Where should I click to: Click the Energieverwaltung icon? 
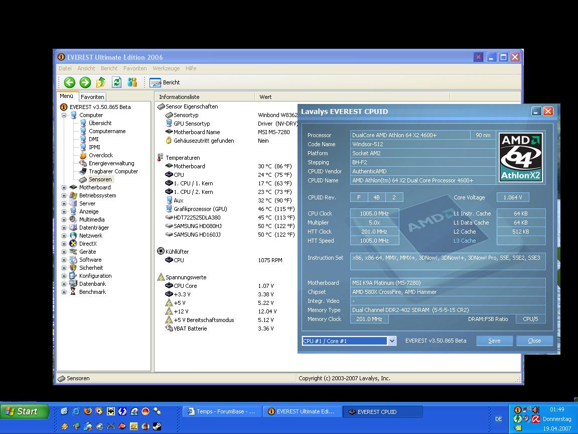pos(83,163)
